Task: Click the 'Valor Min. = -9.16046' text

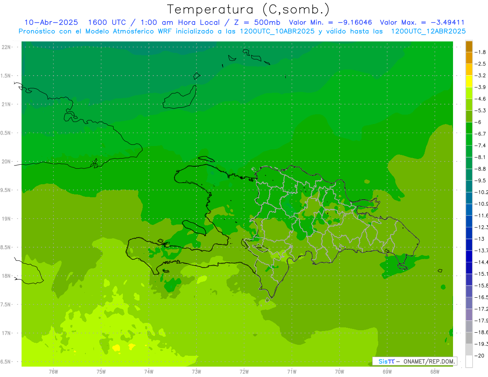Action: pos(331,22)
